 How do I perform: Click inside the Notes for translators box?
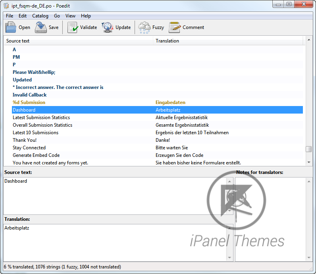click(x=270, y=220)
